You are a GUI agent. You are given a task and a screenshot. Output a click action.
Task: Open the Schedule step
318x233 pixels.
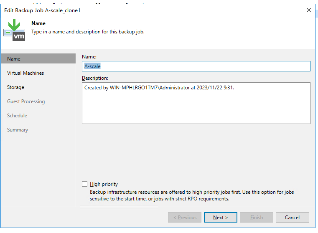(17, 116)
